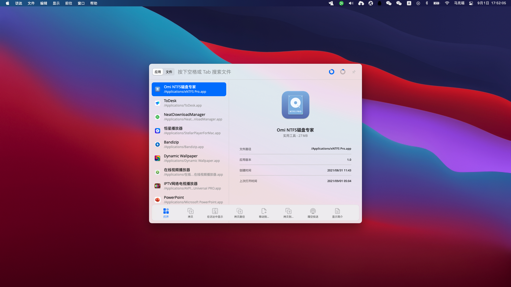Click the Omi NTFS large app icon
The width and height of the screenshot is (511, 287).
(x=295, y=105)
